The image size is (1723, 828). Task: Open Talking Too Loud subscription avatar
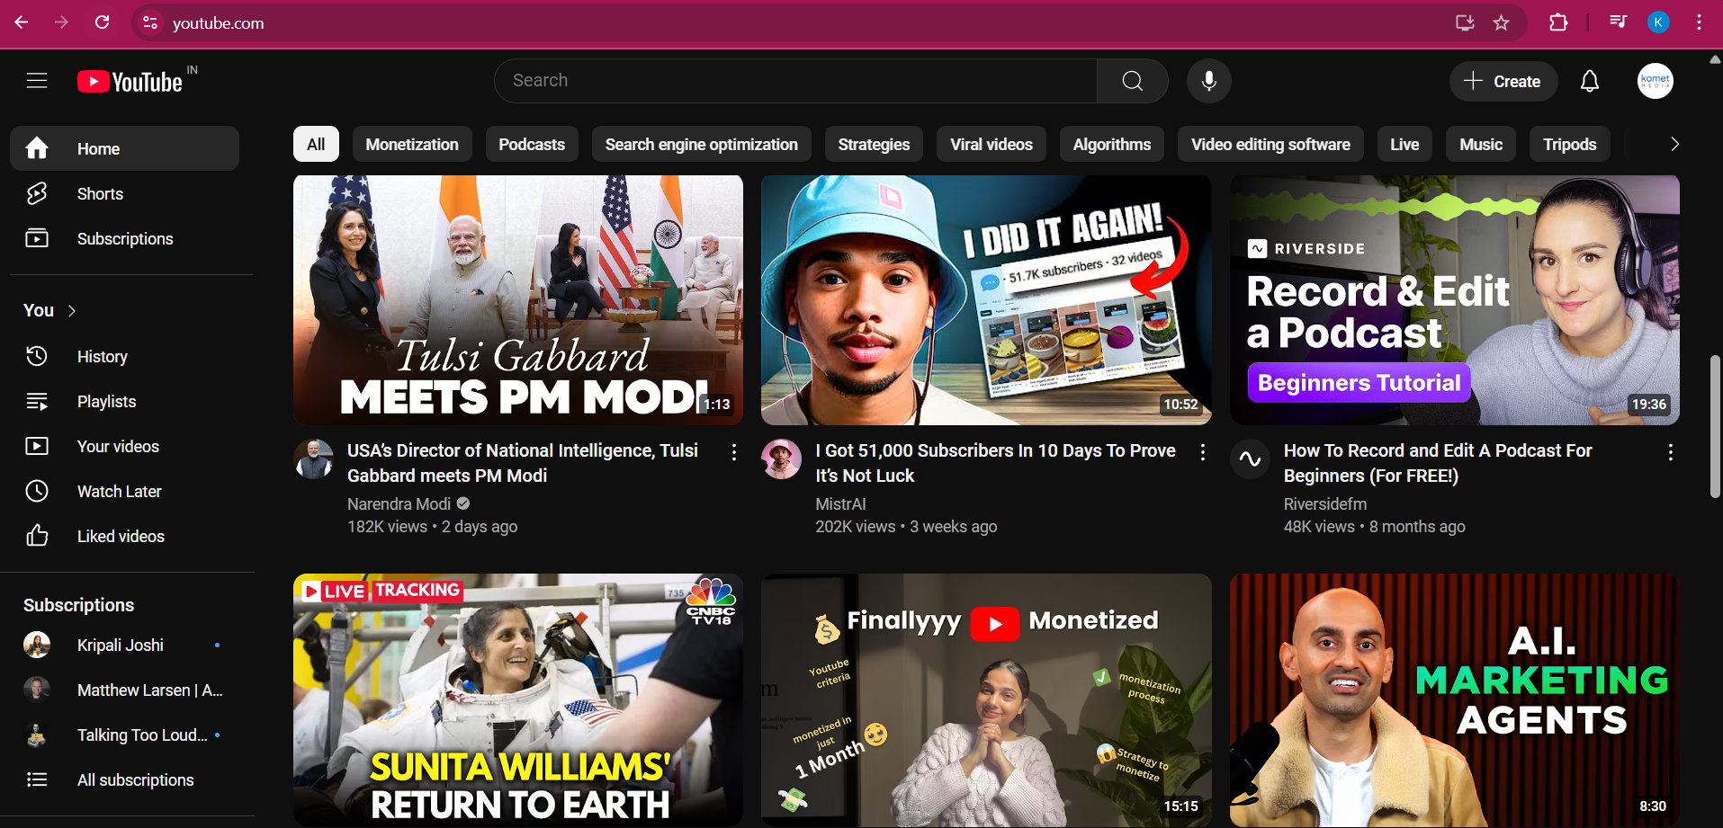[x=37, y=735]
